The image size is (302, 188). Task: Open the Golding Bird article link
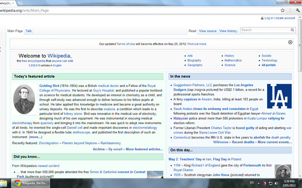point(49,86)
